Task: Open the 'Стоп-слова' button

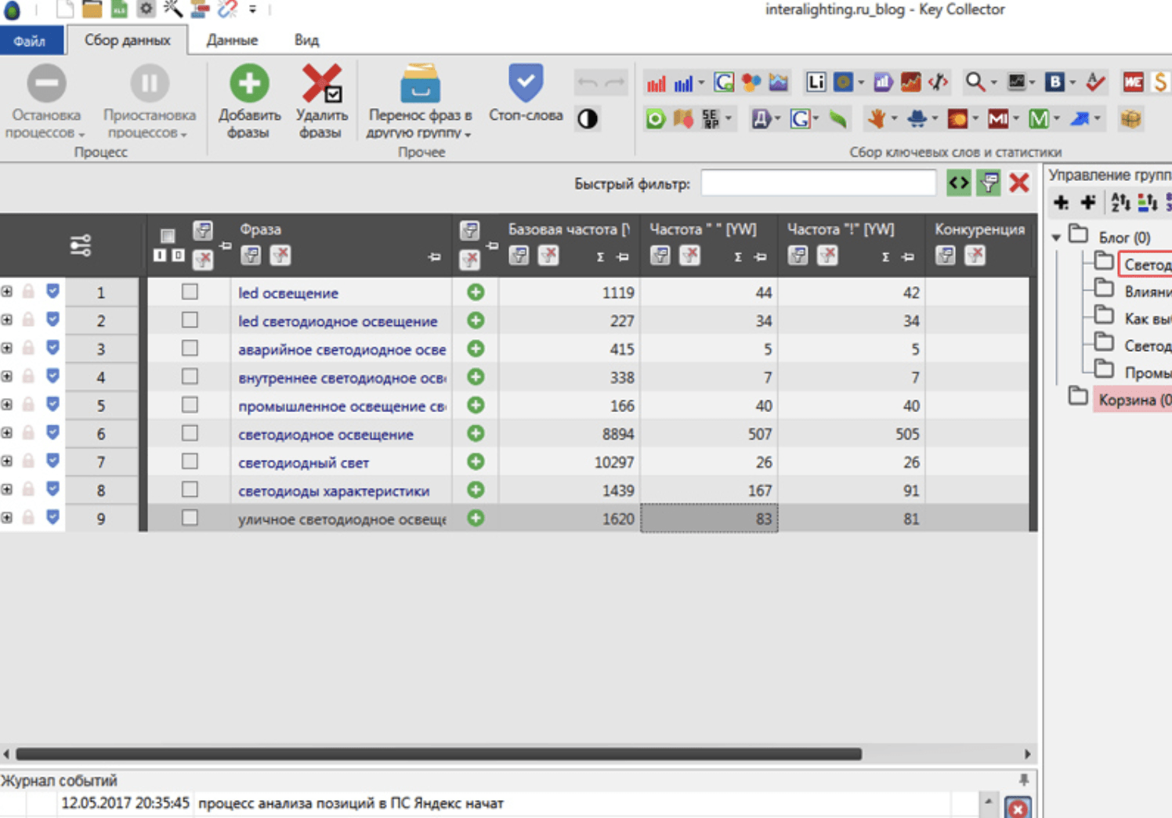Action: 526,94
